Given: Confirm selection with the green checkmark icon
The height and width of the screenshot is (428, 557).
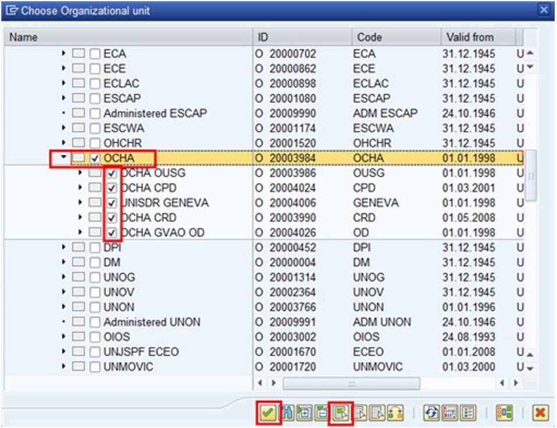Looking at the screenshot, I should click(x=268, y=413).
